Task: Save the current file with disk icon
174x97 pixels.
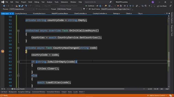Action: click(19, 6)
